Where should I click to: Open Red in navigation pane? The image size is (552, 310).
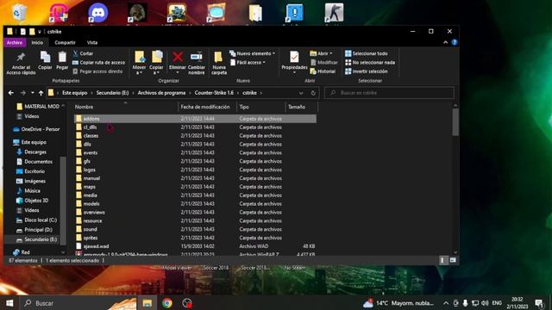pos(21,252)
